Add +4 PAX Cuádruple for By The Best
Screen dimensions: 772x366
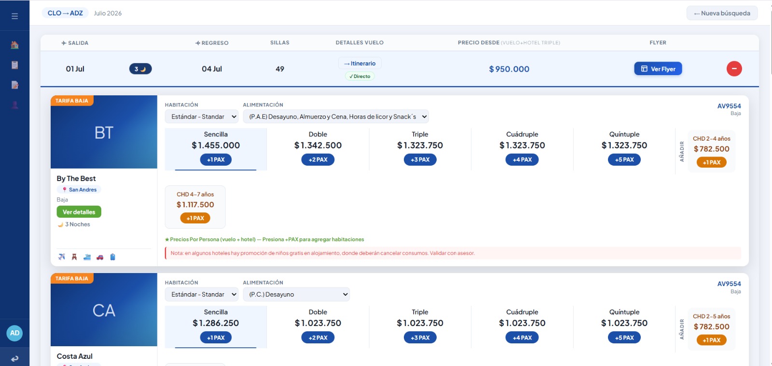tap(522, 160)
